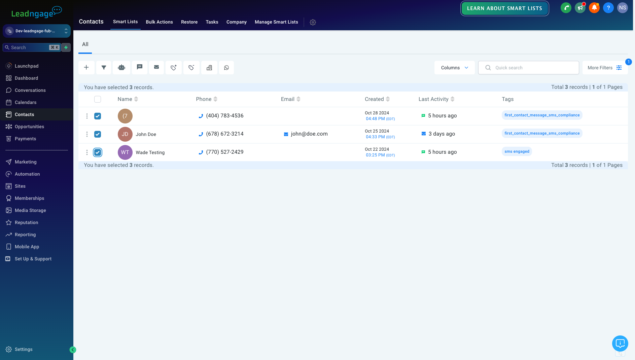Open the Restore tab
This screenshot has width=635, height=360.
pos(189,22)
